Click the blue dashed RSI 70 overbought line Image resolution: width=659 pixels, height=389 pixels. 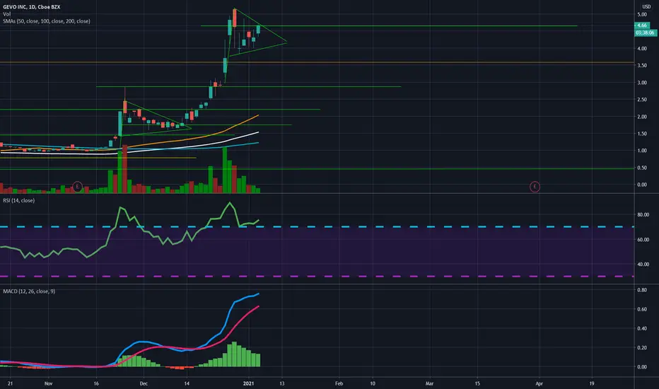coord(317,226)
